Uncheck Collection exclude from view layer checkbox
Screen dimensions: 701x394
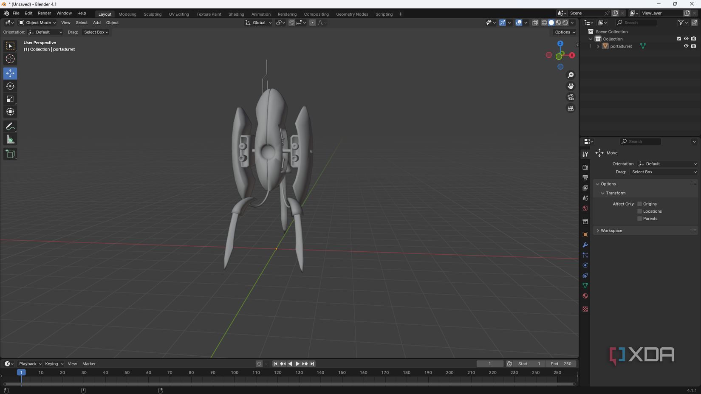679,39
